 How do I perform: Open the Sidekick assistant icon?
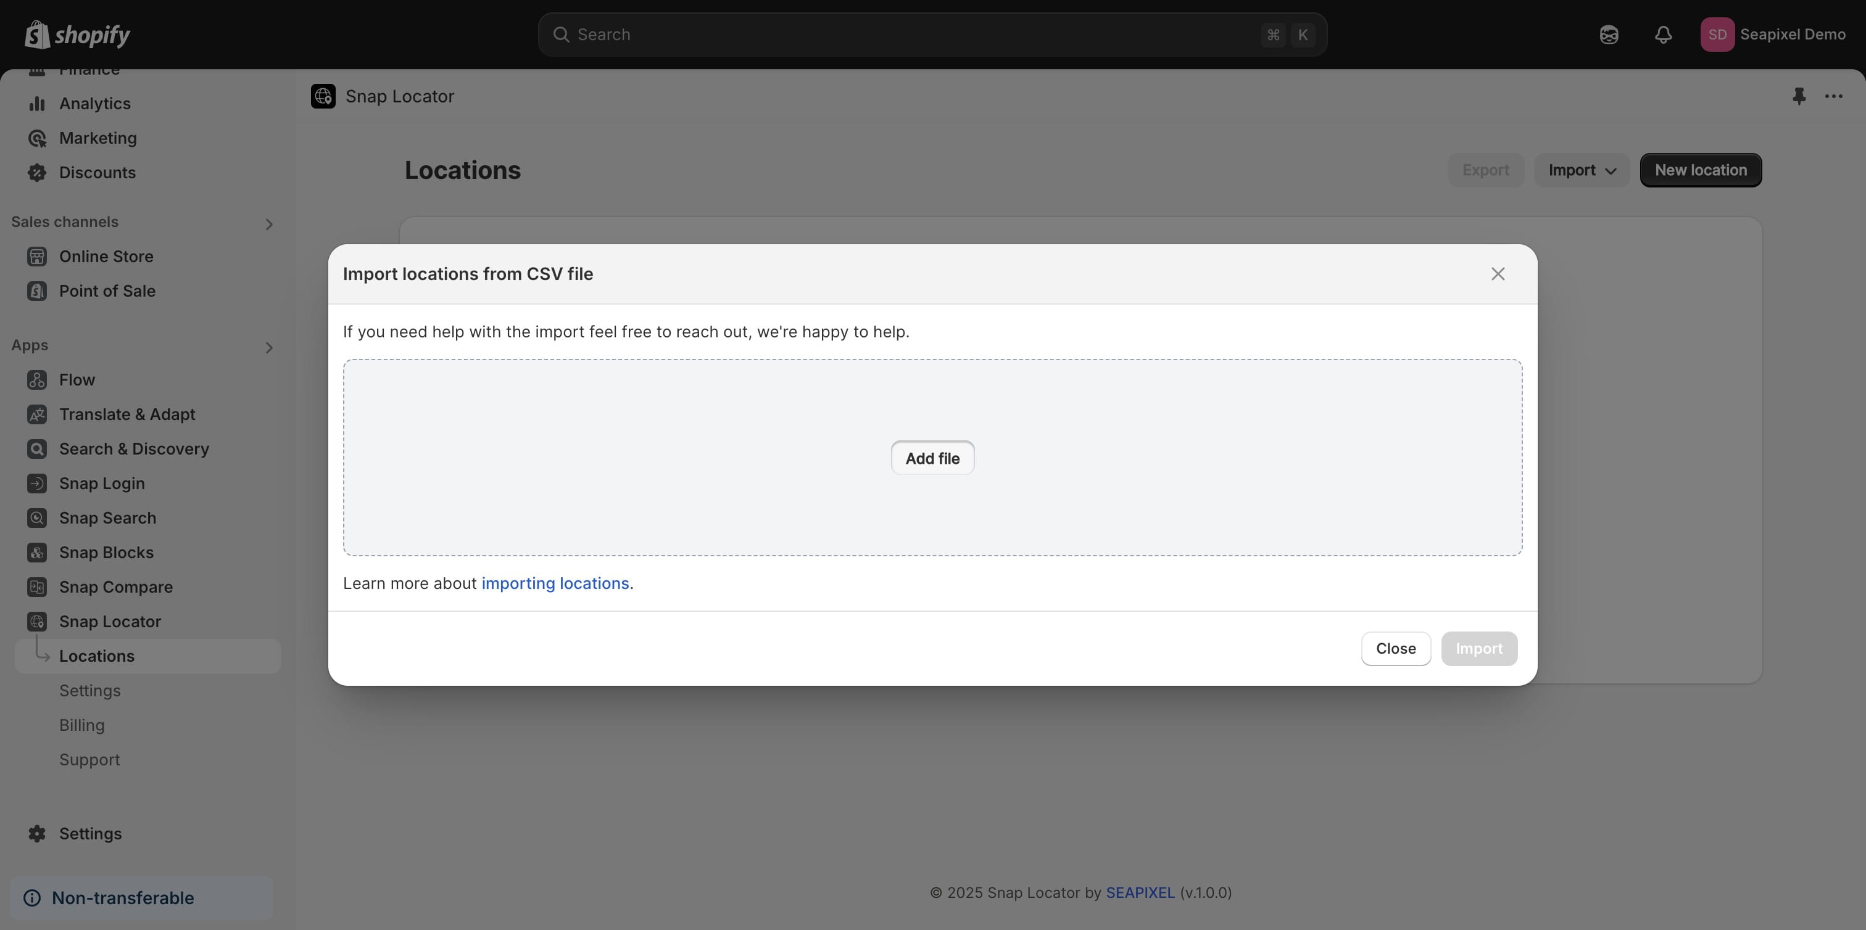coord(1609,35)
